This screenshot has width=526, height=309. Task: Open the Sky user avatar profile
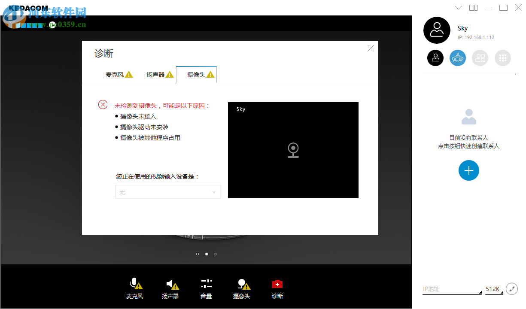(437, 30)
